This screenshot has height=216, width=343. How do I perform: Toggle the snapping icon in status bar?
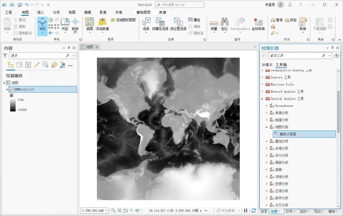[x=113, y=211]
